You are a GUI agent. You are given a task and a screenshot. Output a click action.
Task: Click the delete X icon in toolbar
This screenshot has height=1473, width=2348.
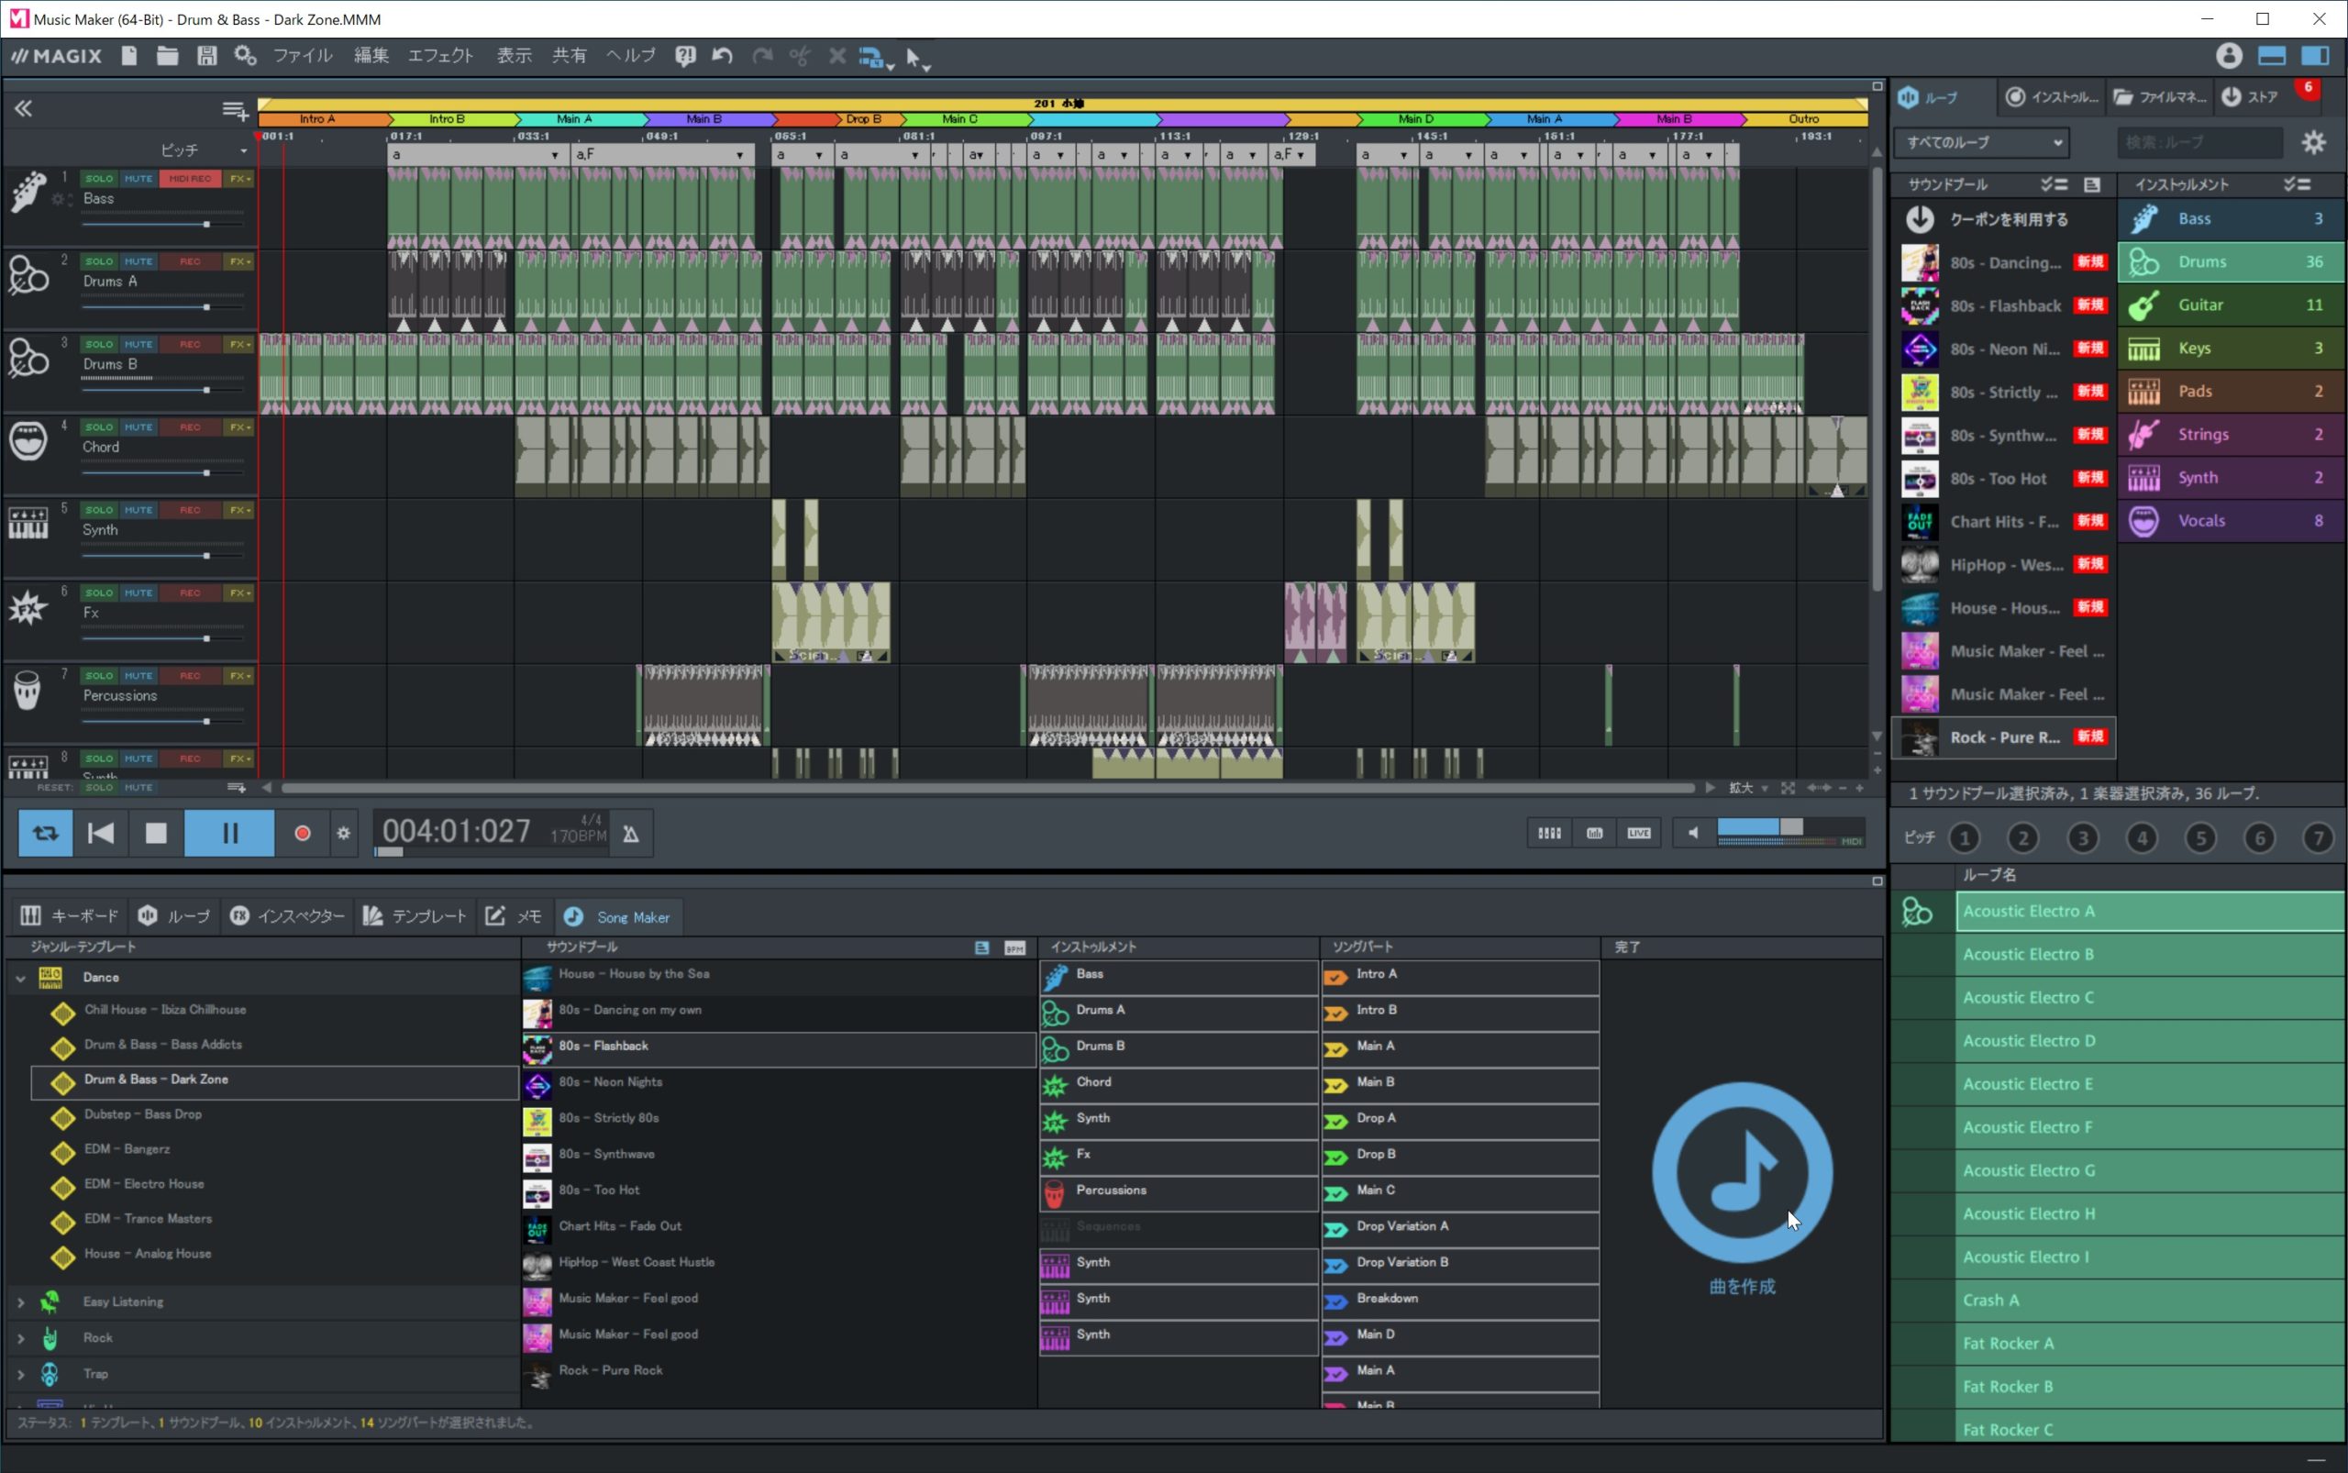click(x=836, y=56)
